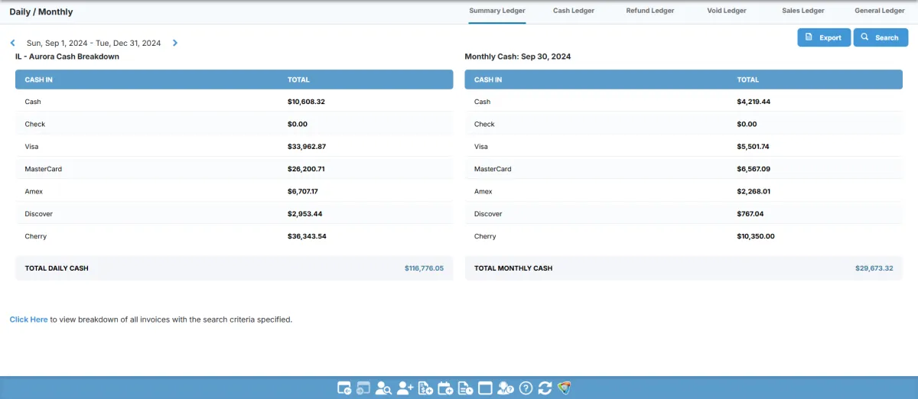Click the TOTAL MONTHLY CASH label
Viewport: 918px width, 399px height.
coord(513,268)
